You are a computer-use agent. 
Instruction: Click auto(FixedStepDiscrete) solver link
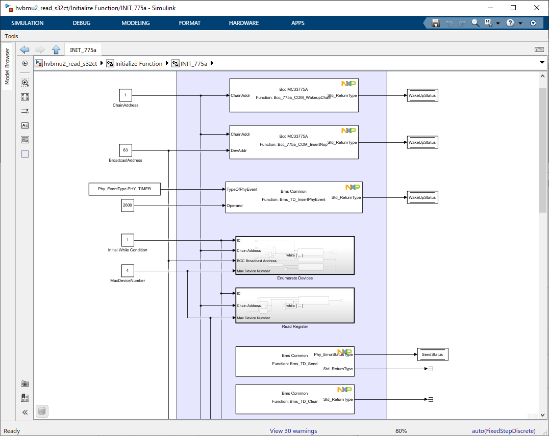click(x=503, y=431)
